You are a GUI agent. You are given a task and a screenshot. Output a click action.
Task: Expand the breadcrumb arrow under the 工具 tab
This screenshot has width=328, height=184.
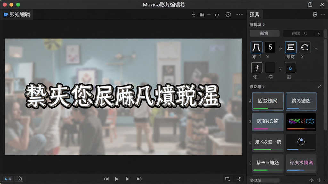263,25
